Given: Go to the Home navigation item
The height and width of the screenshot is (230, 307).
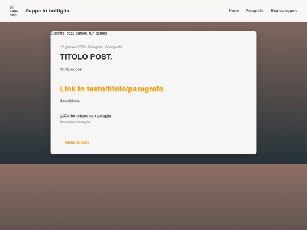Looking at the screenshot, I should point(234,11).
